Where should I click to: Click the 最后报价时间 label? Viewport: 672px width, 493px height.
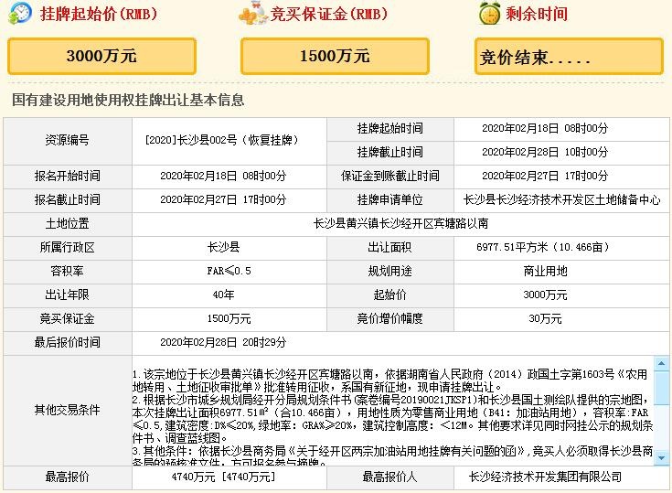click(68, 342)
